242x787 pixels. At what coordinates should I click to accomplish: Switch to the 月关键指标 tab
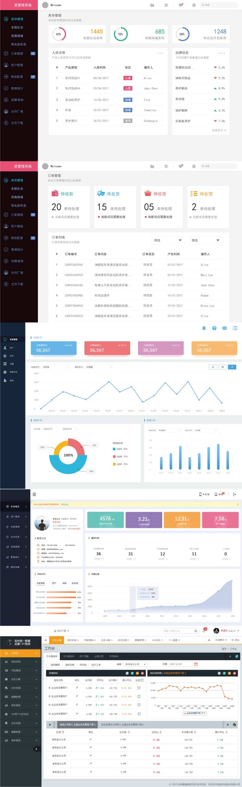(68, 656)
